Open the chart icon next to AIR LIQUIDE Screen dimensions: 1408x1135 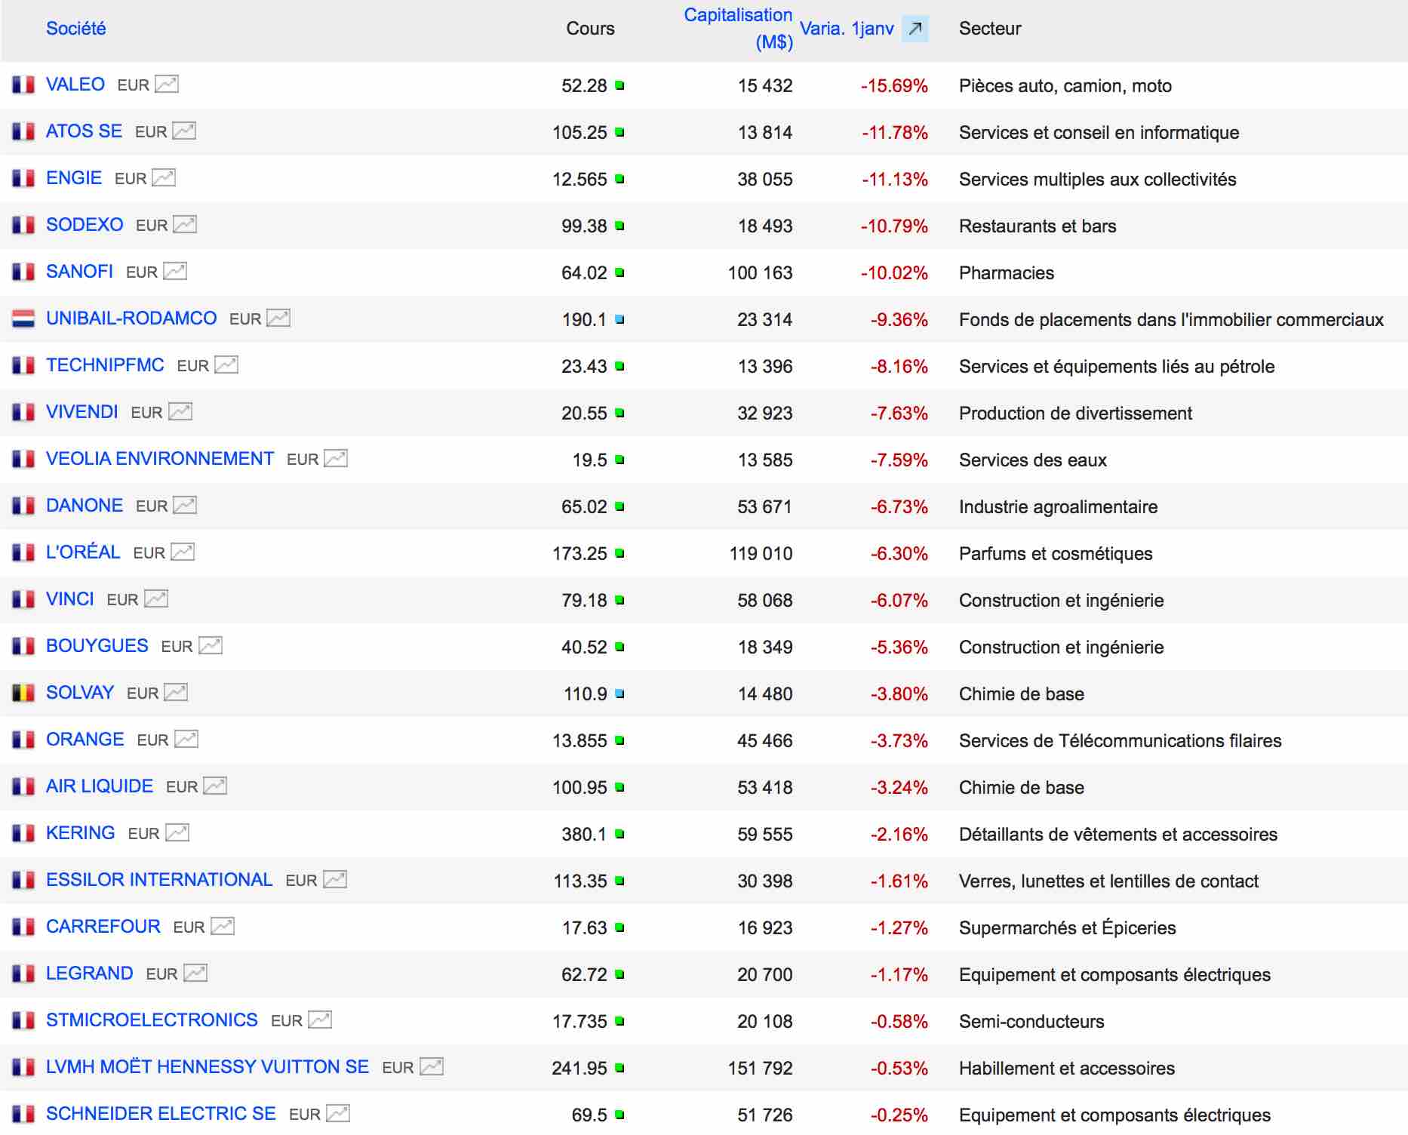pos(215,786)
